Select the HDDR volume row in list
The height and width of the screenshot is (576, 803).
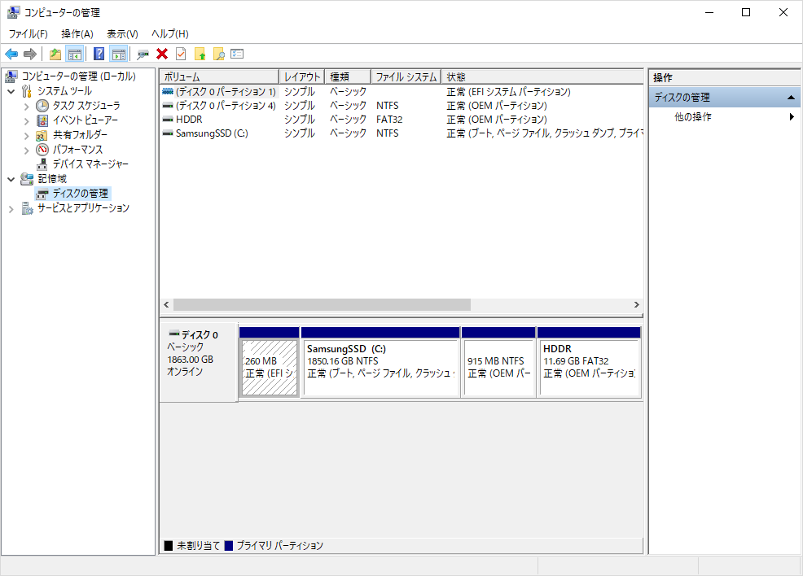click(x=401, y=120)
